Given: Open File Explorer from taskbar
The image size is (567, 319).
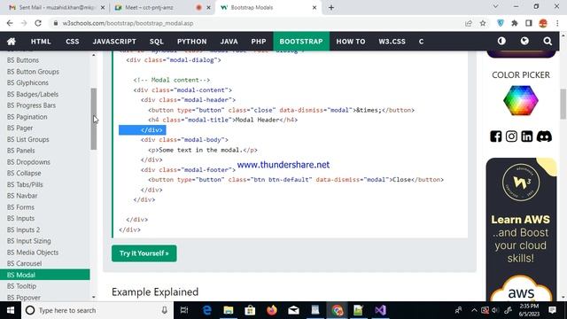Looking at the screenshot, I should pyautogui.click(x=229, y=310).
